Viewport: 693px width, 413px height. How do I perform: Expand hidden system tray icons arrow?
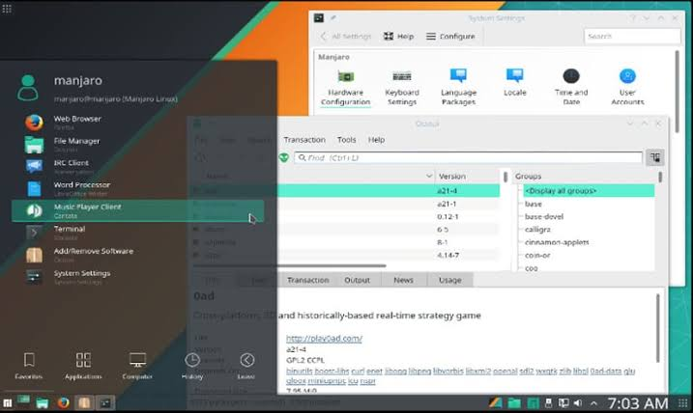(x=593, y=403)
